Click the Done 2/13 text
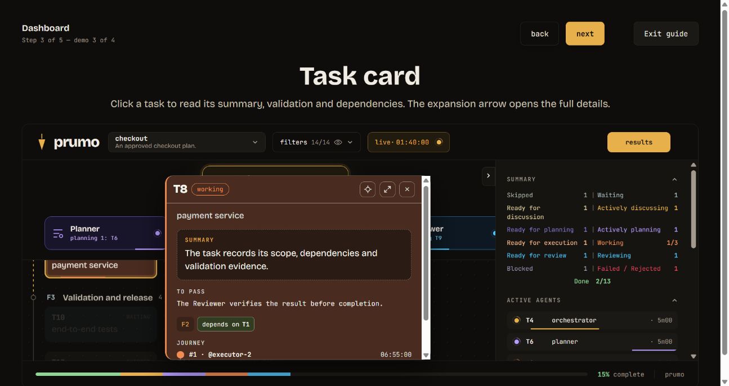The height and width of the screenshot is (386, 729). click(592, 281)
